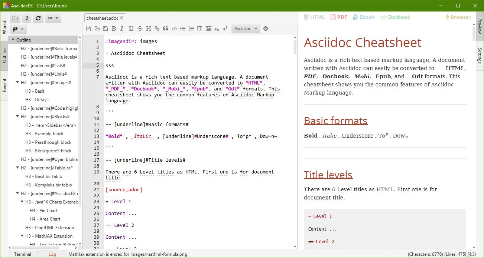Click the Title levels heading in preview
The image size is (484, 258).
328,175
